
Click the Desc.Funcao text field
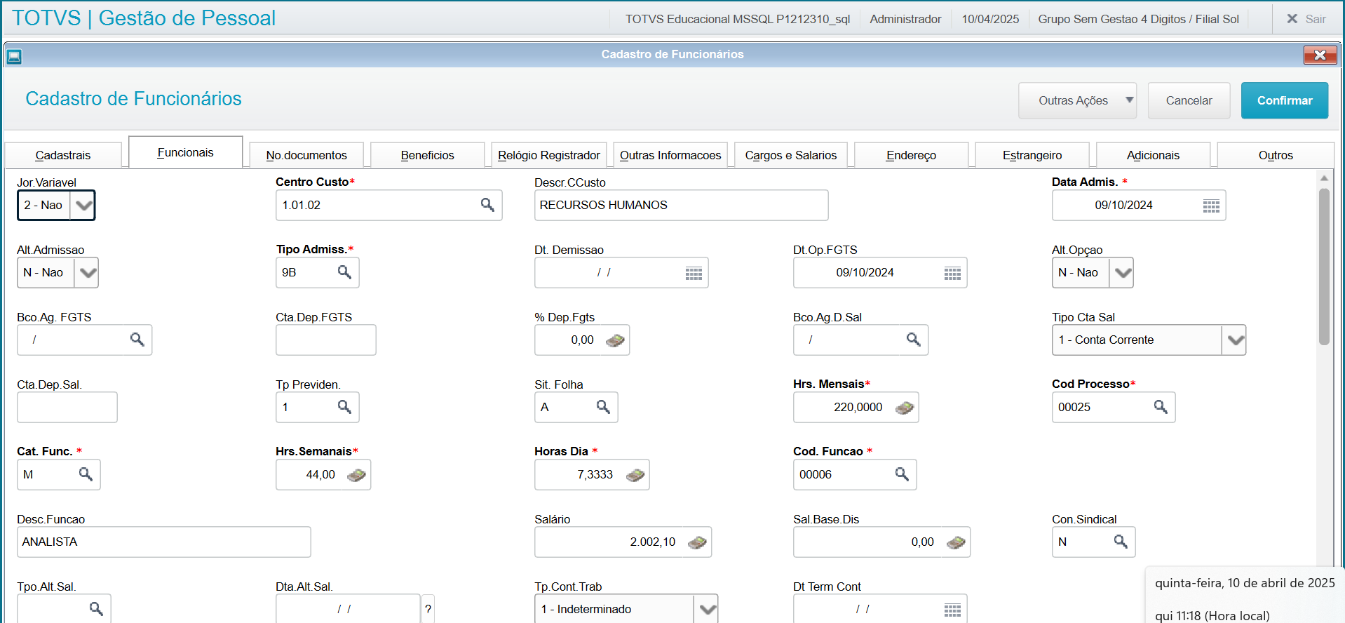[x=163, y=542]
